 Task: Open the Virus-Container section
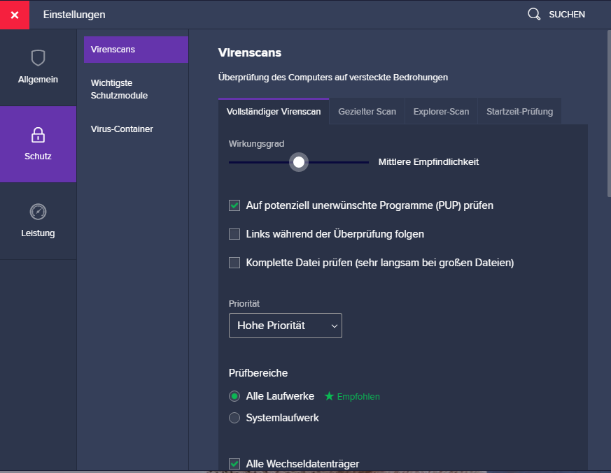122,129
